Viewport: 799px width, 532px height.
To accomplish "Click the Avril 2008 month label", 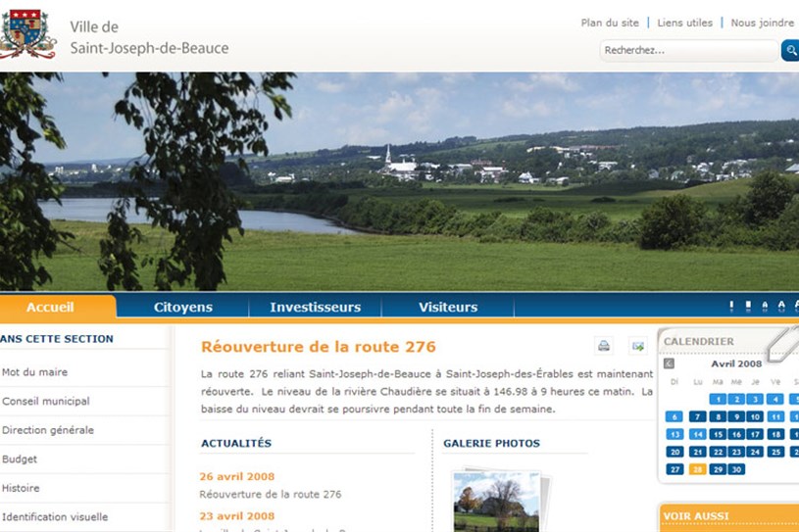I will coord(736,364).
